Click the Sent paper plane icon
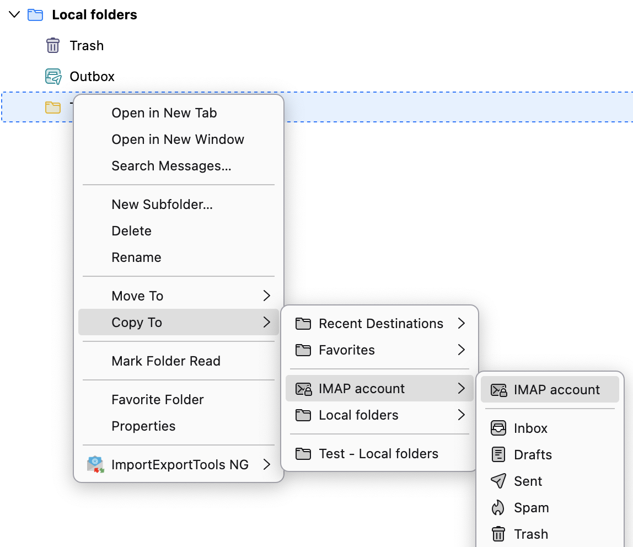The width and height of the screenshot is (633, 547). pyautogui.click(x=498, y=481)
